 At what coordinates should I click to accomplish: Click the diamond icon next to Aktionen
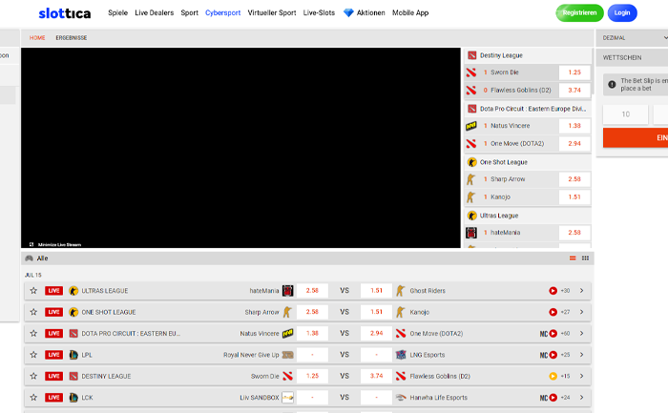tap(348, 12)
